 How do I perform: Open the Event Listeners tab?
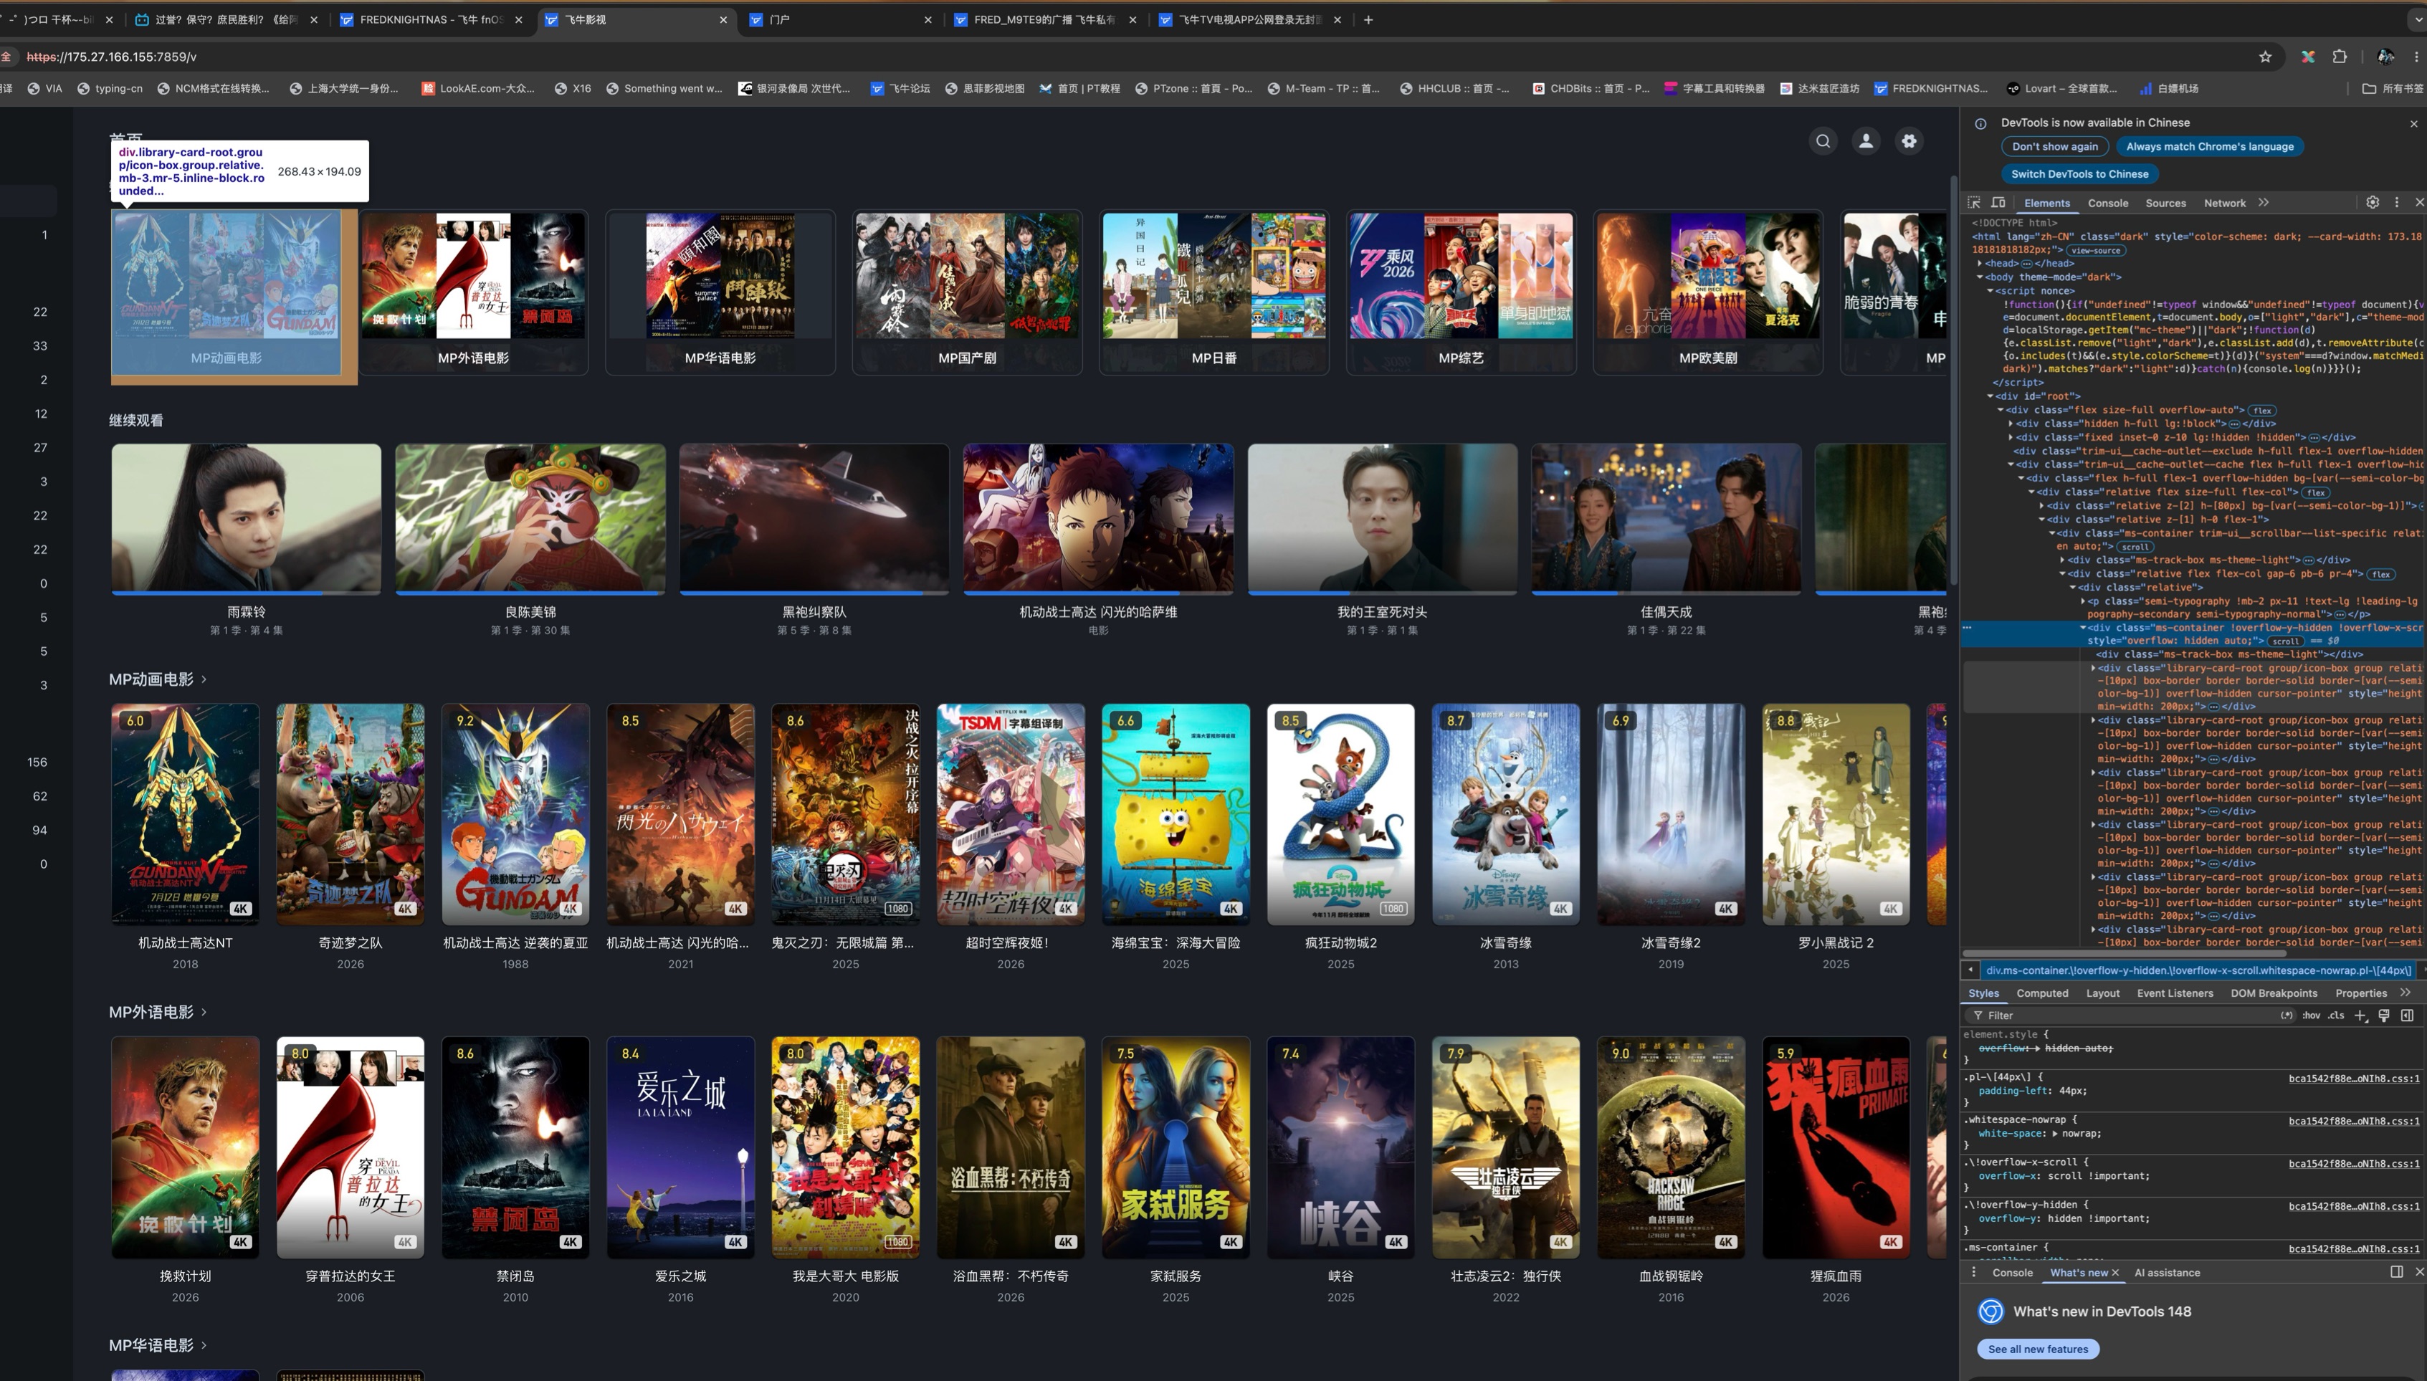click(2175, 993)
